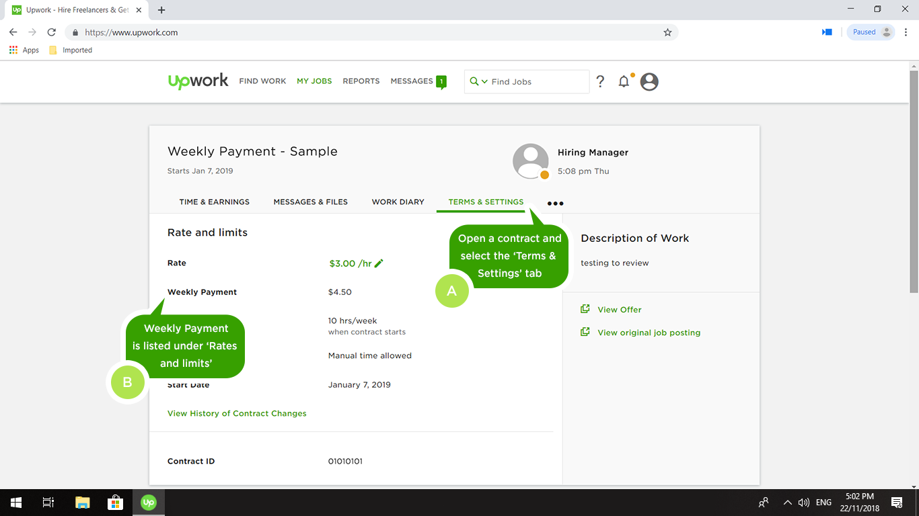919x516 pixels.
Task: Open Upwork help via the question mark icon
Action: coord(600,81)
